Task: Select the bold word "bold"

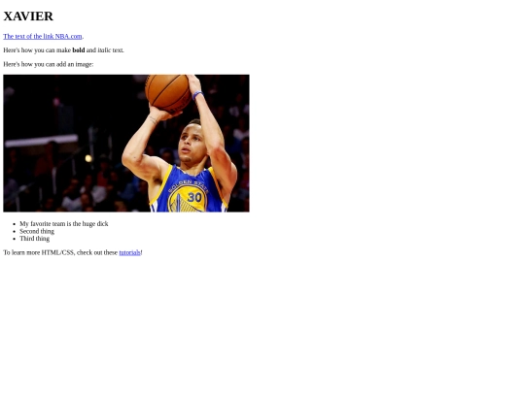Action: click(79, 50)
